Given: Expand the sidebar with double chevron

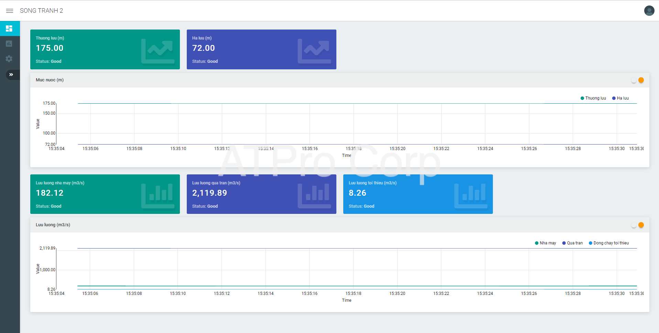Looking at the screenshot, I should click(x=11, y=74).
